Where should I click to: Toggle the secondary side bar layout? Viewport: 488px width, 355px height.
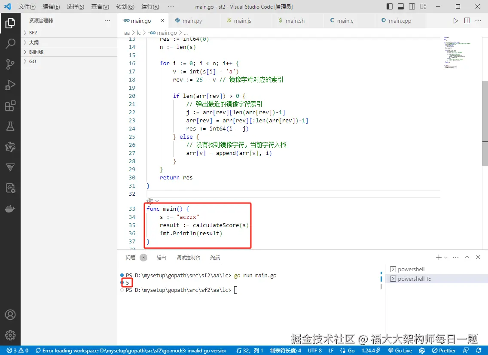(412, 6)
